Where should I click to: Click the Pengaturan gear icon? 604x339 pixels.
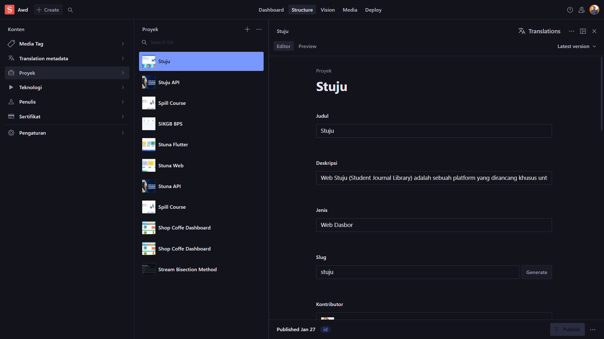pyautogui.click(x=11, y=133)
